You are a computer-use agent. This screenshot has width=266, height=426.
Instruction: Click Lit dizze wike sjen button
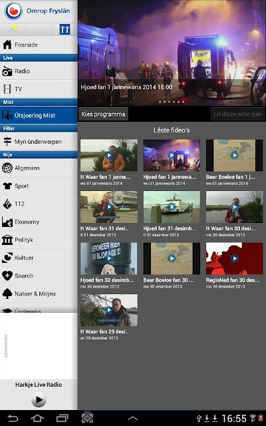tap(238, 114)
